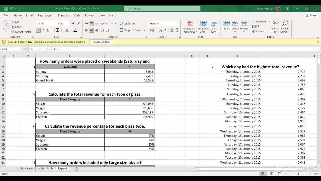Image resolution: width=321 pixels, height=181 pixels.
Task: Click AutoSum sigma
Action: coord(260,22)
